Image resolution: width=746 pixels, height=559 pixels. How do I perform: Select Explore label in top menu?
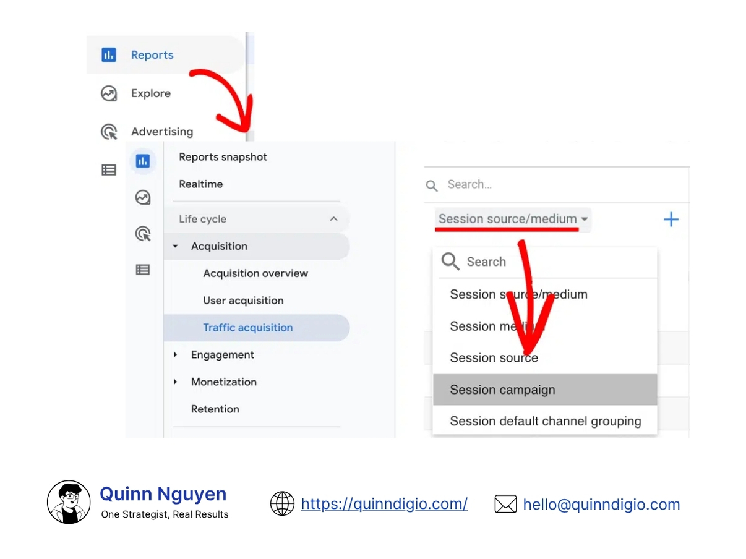click(x=151, y=93)
